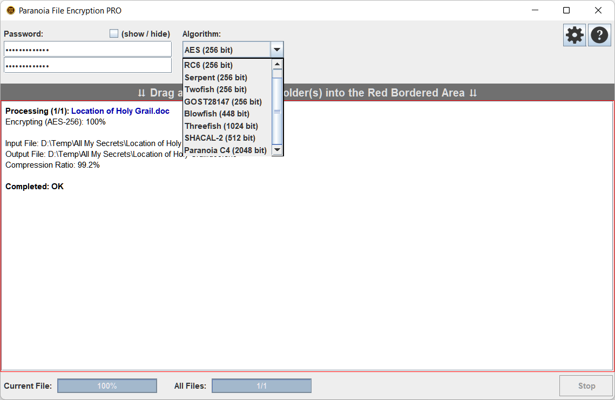Select Serpent (256 bit) algorithm
The height and width of the screenshot is (400, 615).
point(214,77)
